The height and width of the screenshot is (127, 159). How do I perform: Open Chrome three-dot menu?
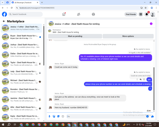pos(156,8)
